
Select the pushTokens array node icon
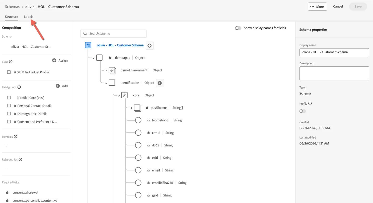click(137, 108)
